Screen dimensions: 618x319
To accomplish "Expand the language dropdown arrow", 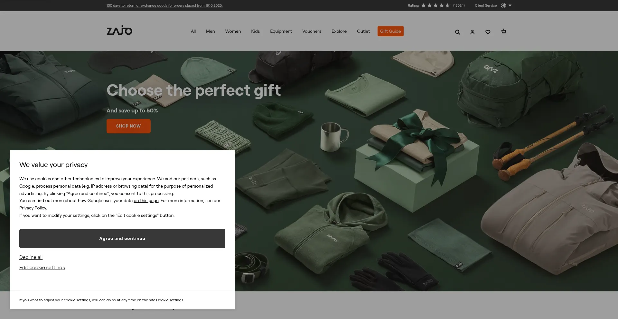I will pos(510,5).
